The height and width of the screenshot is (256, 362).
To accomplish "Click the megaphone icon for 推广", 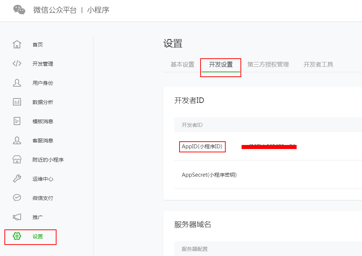I will tap(17, 217).
